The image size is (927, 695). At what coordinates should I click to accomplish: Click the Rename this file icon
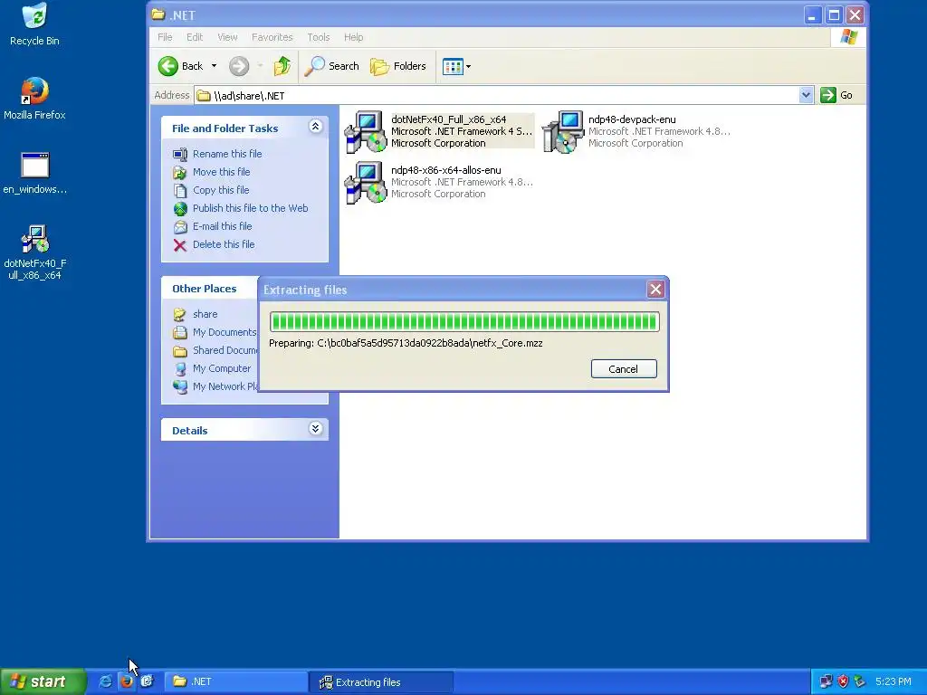point(180,154)
